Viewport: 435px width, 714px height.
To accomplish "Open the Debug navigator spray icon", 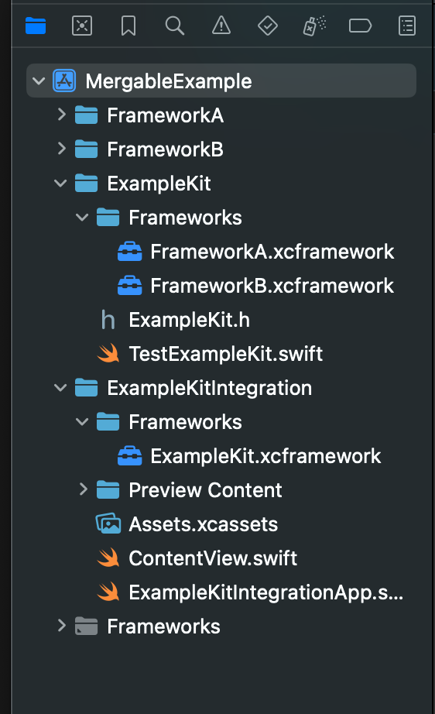I will click(x=314, y=26).
